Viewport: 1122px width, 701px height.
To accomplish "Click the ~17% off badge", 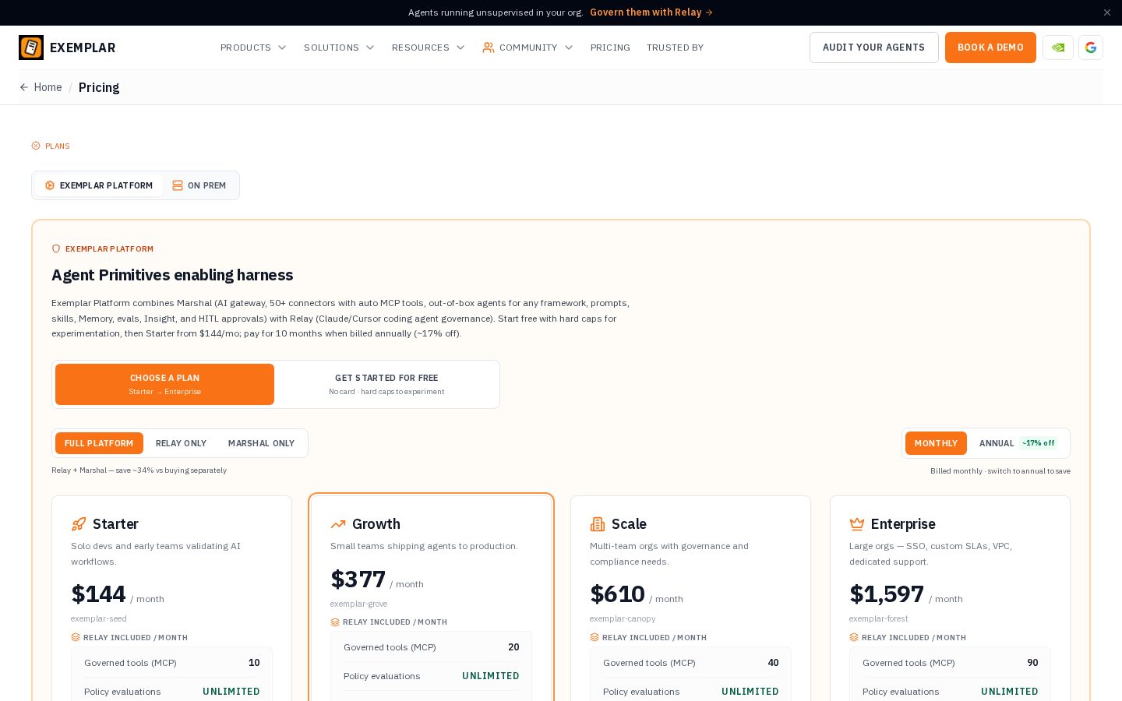I will tap(1038, 443).
